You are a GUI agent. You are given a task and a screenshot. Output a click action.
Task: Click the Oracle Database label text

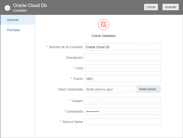coord(104,36)
